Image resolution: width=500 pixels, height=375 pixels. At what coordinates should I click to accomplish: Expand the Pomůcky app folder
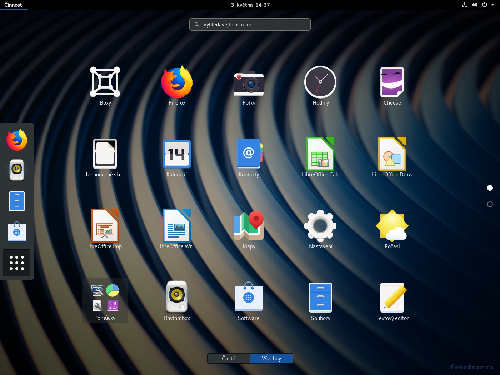(x=105, y=300)
